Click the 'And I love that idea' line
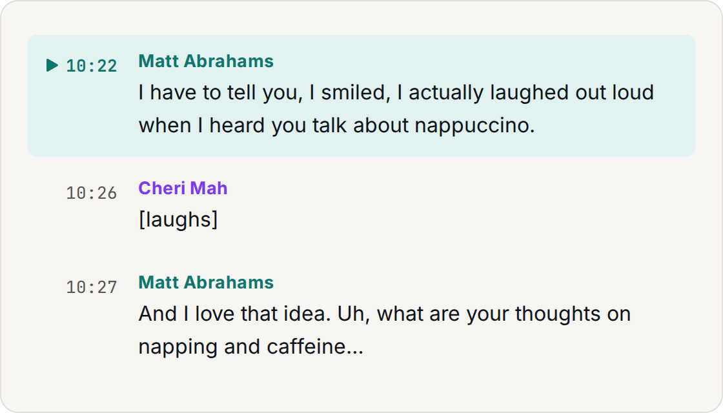723x413 pixels. coord(385,314)
